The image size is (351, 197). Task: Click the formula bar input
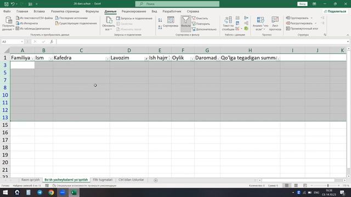(201, 42)
